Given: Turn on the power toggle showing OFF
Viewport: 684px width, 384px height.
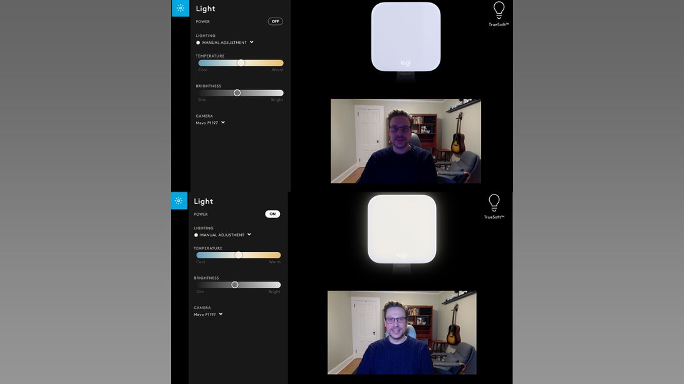Looking at the screenshot, I should pos(275,21).
